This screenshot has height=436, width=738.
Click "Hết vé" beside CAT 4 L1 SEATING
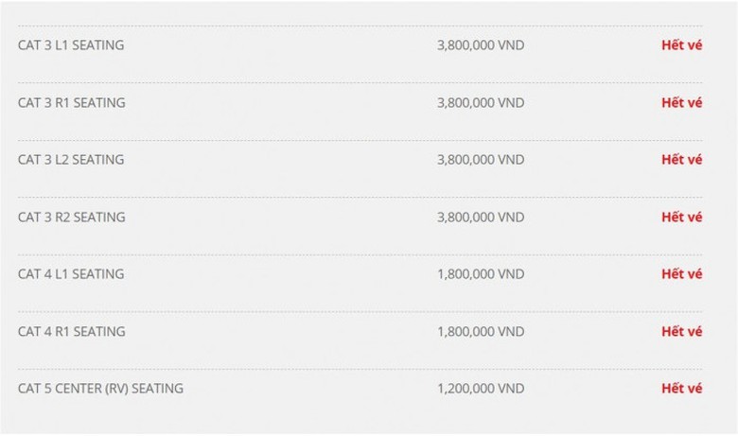[681, 274]
